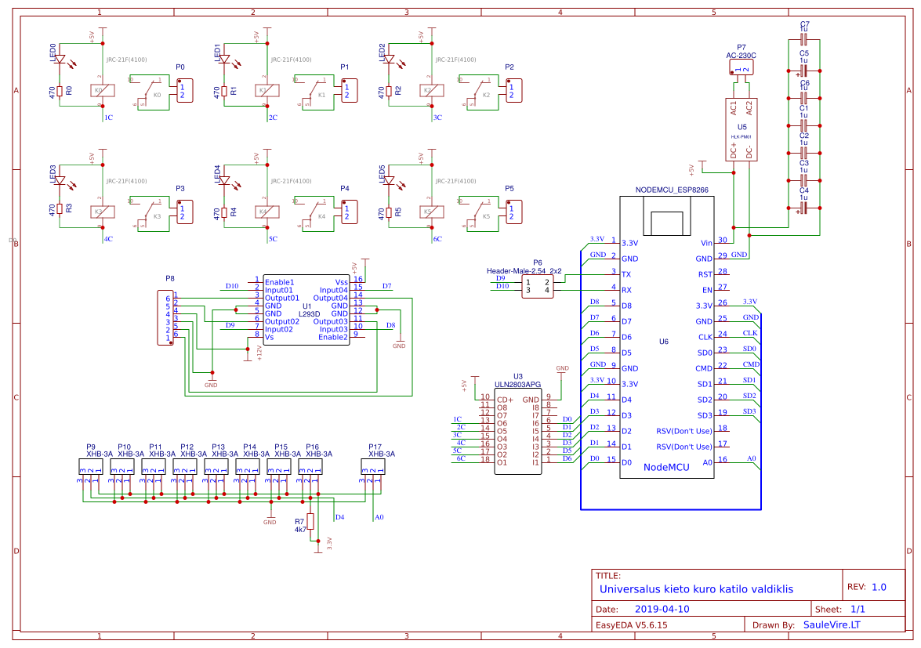Viewport: 921px width, 648px height.
Task: Click the TX pin label on NodeMCU
Action: (x=626, y=274)
